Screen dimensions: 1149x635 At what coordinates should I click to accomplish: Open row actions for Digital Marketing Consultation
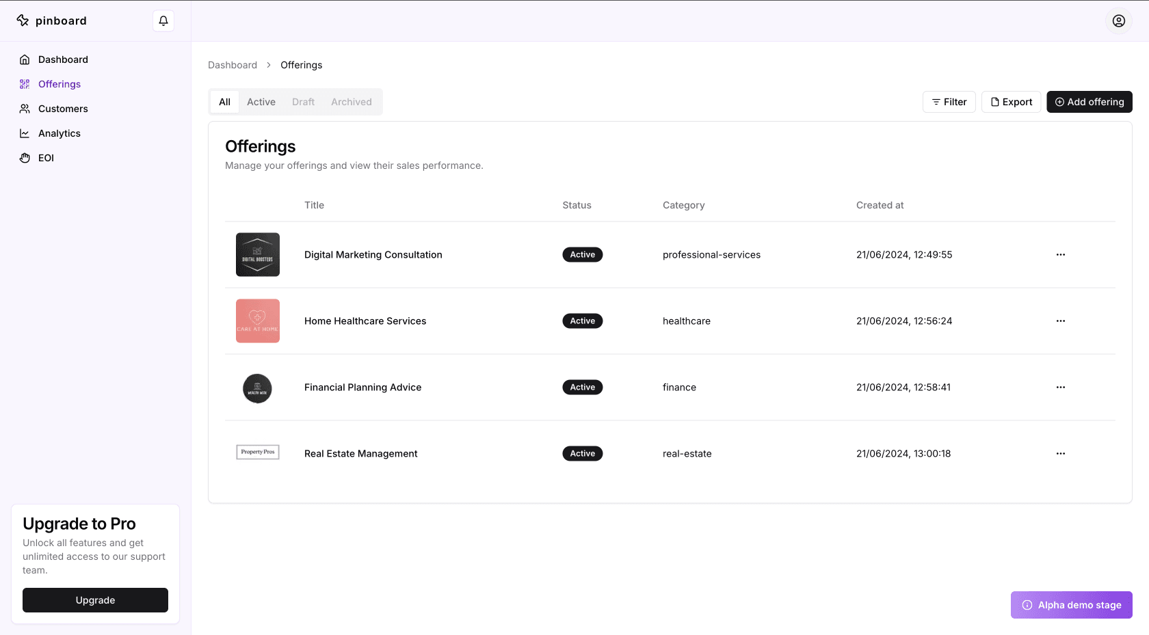[x=1060, y=255]
